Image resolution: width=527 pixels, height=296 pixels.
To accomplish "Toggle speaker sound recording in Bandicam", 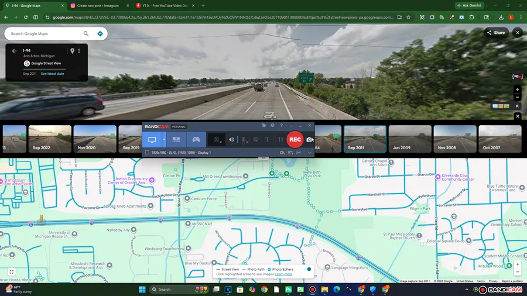I will 231,140.
